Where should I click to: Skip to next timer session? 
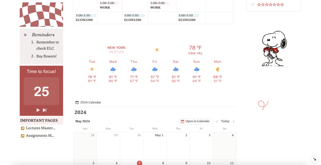click(45, 110)
